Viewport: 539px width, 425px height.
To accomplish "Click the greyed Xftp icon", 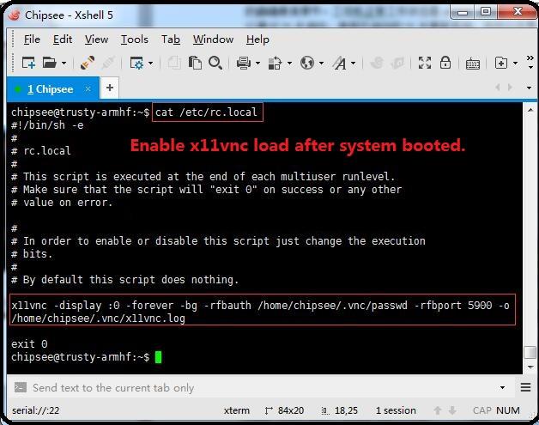I will pos(377,63).
